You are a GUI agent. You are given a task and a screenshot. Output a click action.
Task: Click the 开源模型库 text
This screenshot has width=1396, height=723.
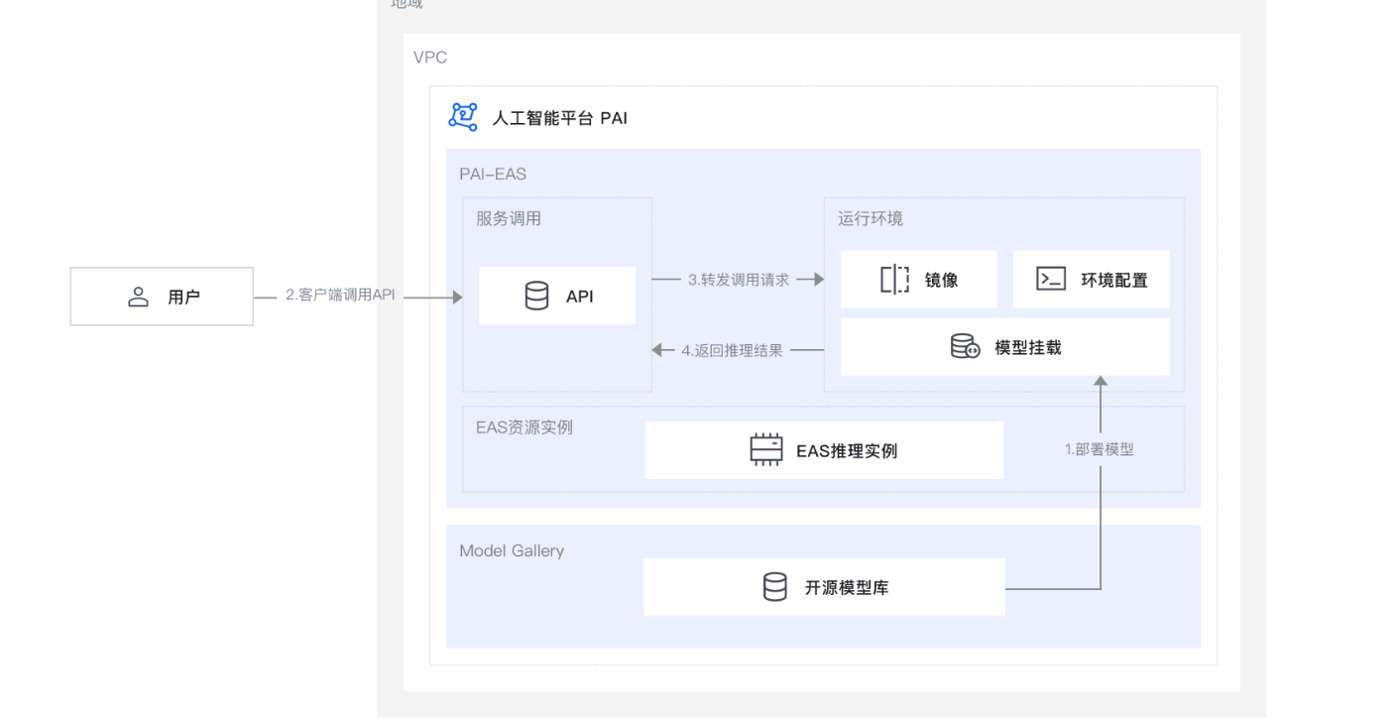tap(847, 587)
